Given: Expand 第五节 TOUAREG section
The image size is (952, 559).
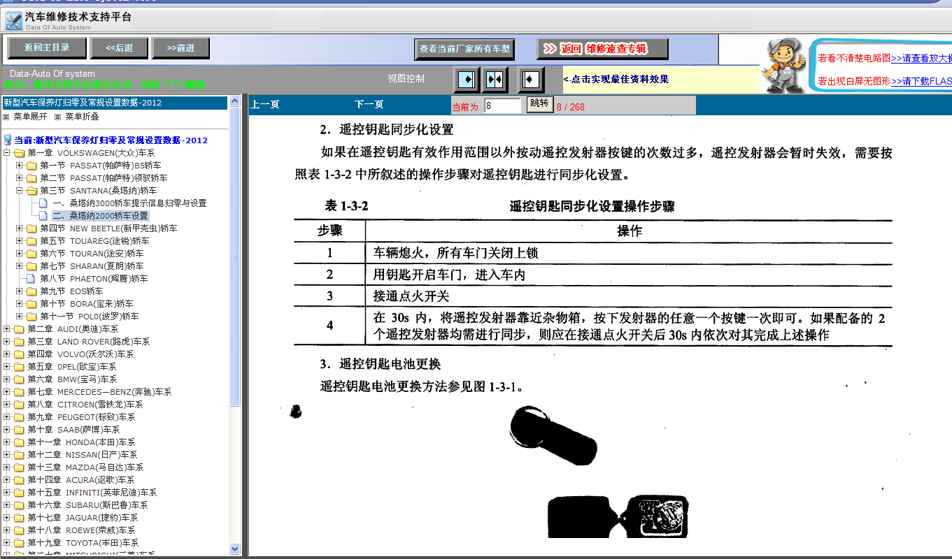Looking at the screenshot, I should click(x=20, y=241).
